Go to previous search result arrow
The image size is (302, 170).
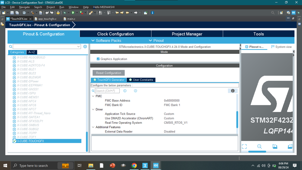pyautogui.click(x=125, y=91)
